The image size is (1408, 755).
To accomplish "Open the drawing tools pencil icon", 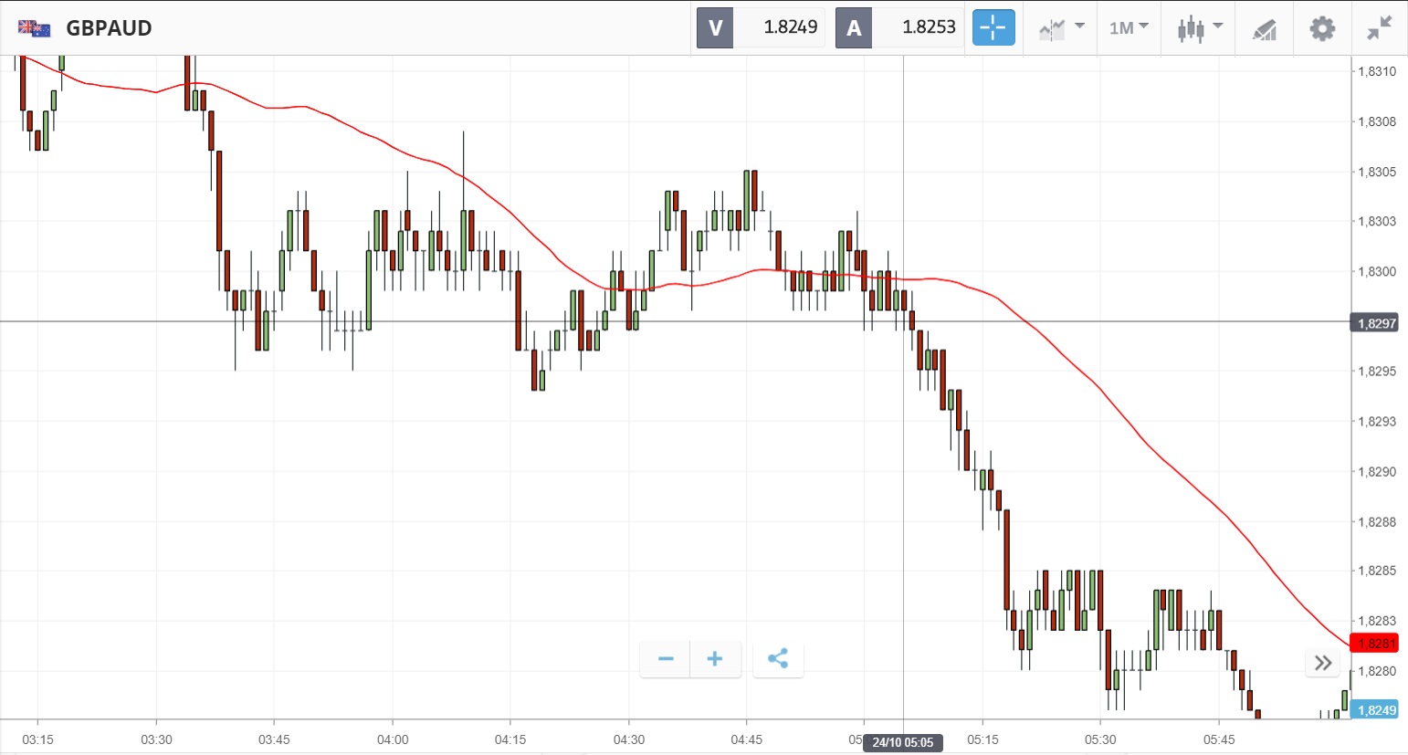I will (1265, 29).
